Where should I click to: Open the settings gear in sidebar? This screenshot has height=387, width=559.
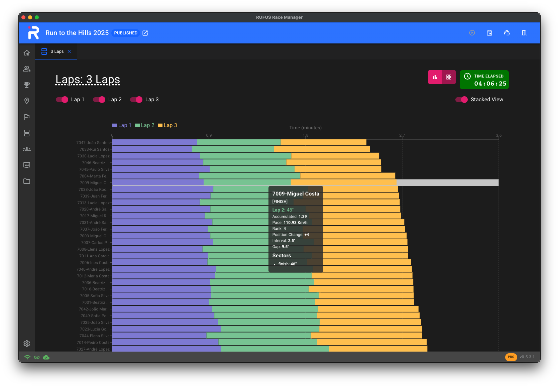(27, 344)
